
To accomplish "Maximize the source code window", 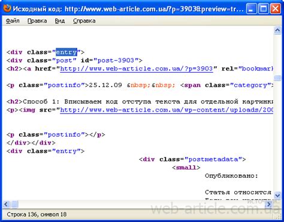I will tap(264, 8).
